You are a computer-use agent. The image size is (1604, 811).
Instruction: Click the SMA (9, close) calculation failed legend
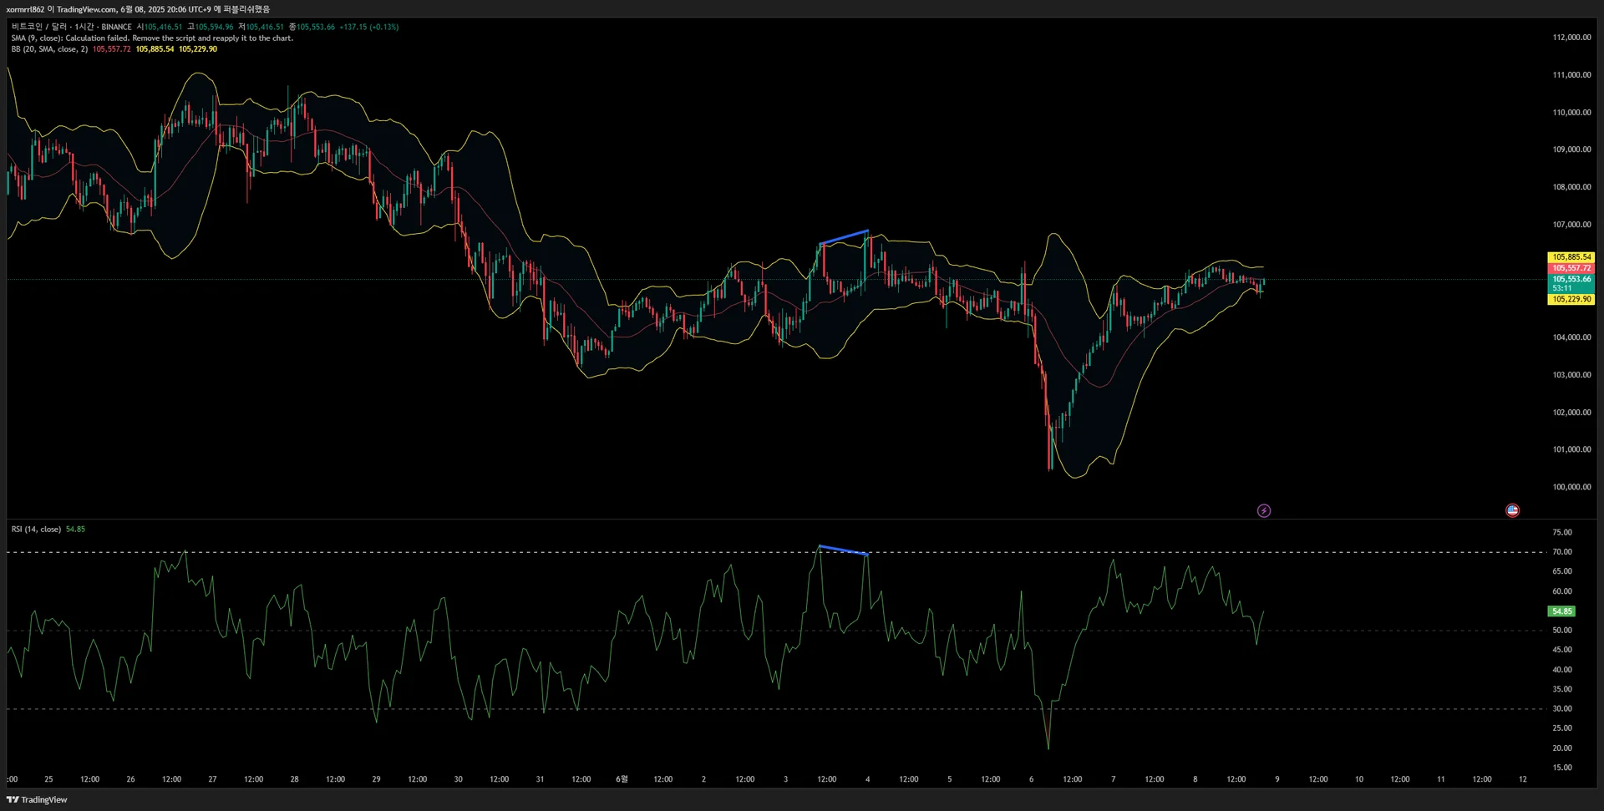(152, 38)
